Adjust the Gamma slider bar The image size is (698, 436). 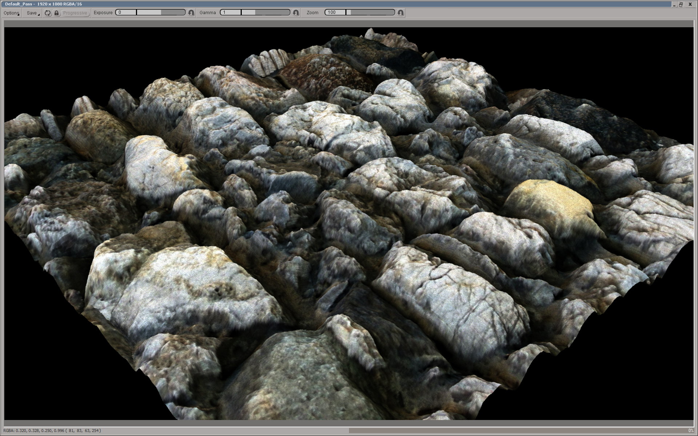click(x=265, y=12)
